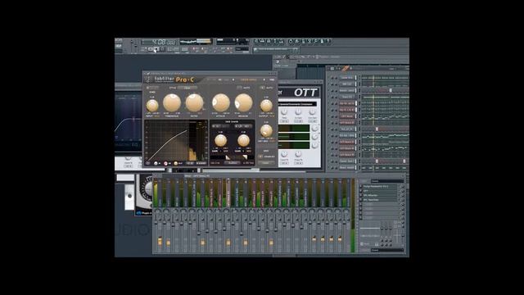Click the OTT Dnwd % knob
This screenshot has height=295, width=524.
pyautogui.click(x=298, y=154)
